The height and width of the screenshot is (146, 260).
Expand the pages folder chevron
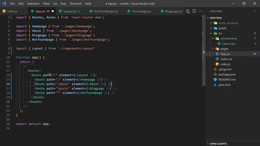pos(213,49)
